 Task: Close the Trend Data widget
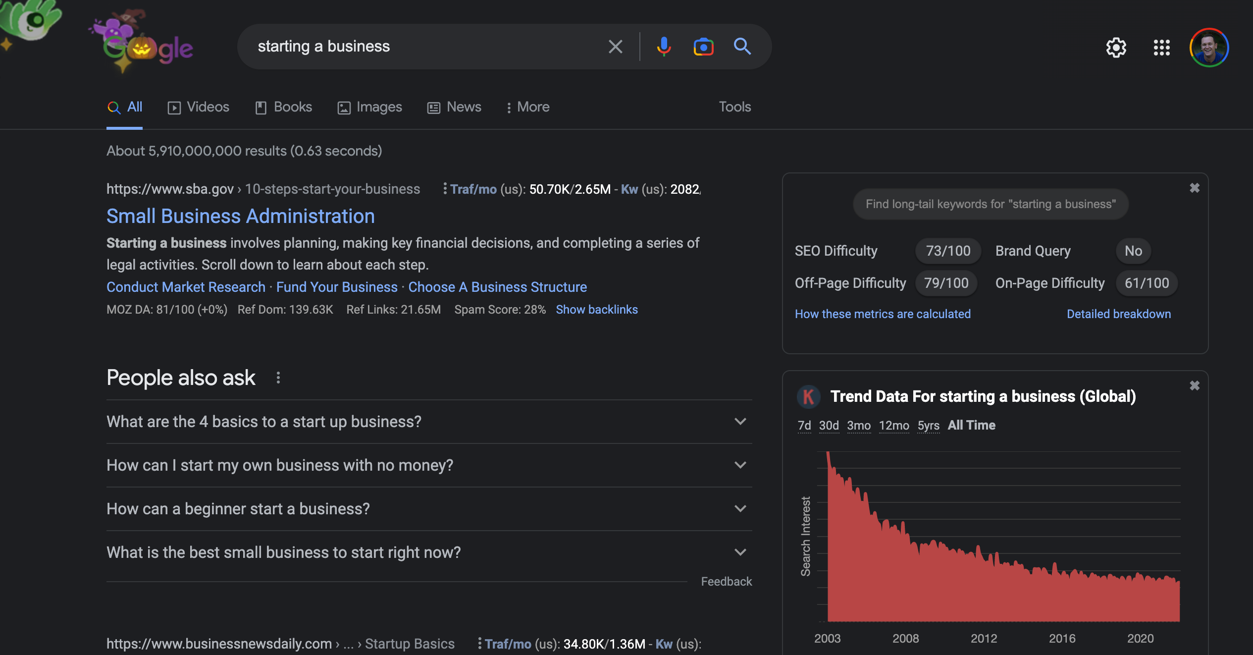[1195, 385]
